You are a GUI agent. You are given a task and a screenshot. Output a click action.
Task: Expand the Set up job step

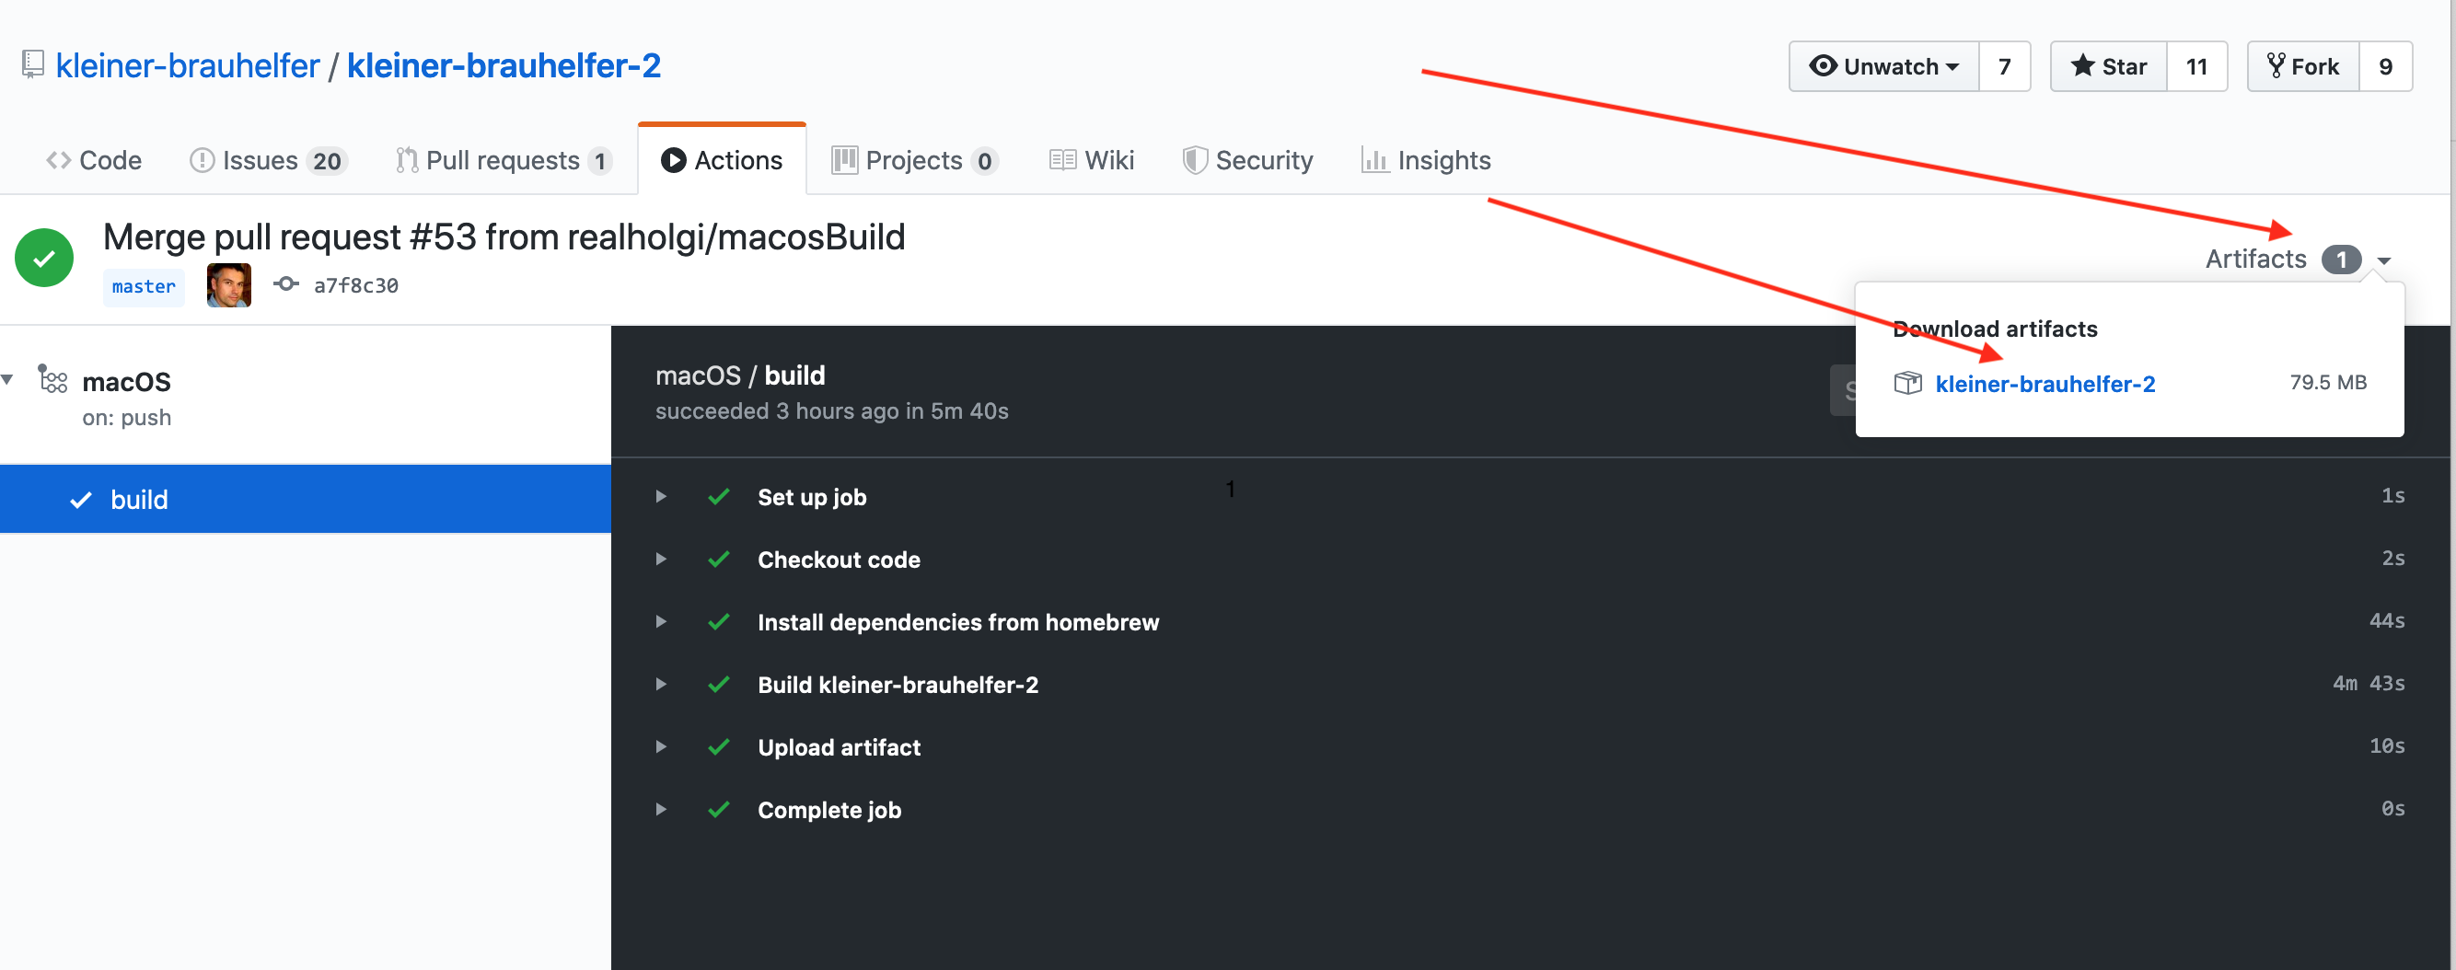tap(661, 496)
